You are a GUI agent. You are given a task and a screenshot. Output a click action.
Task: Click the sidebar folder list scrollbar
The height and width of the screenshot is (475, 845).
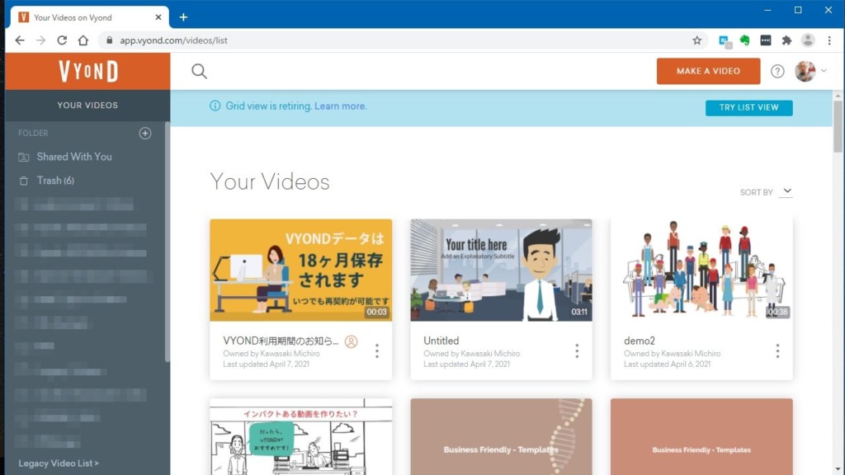coord(167,242)
